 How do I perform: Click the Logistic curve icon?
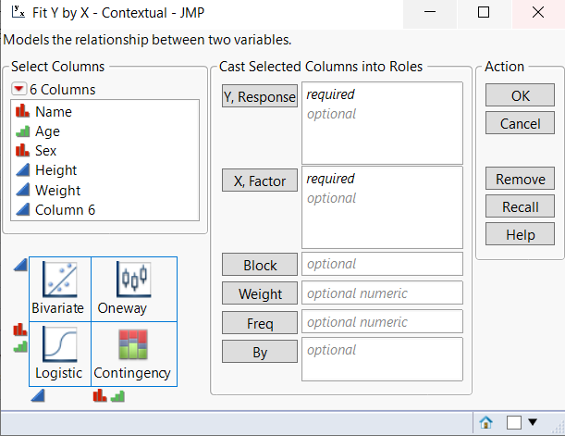click(x=59, y=344)
